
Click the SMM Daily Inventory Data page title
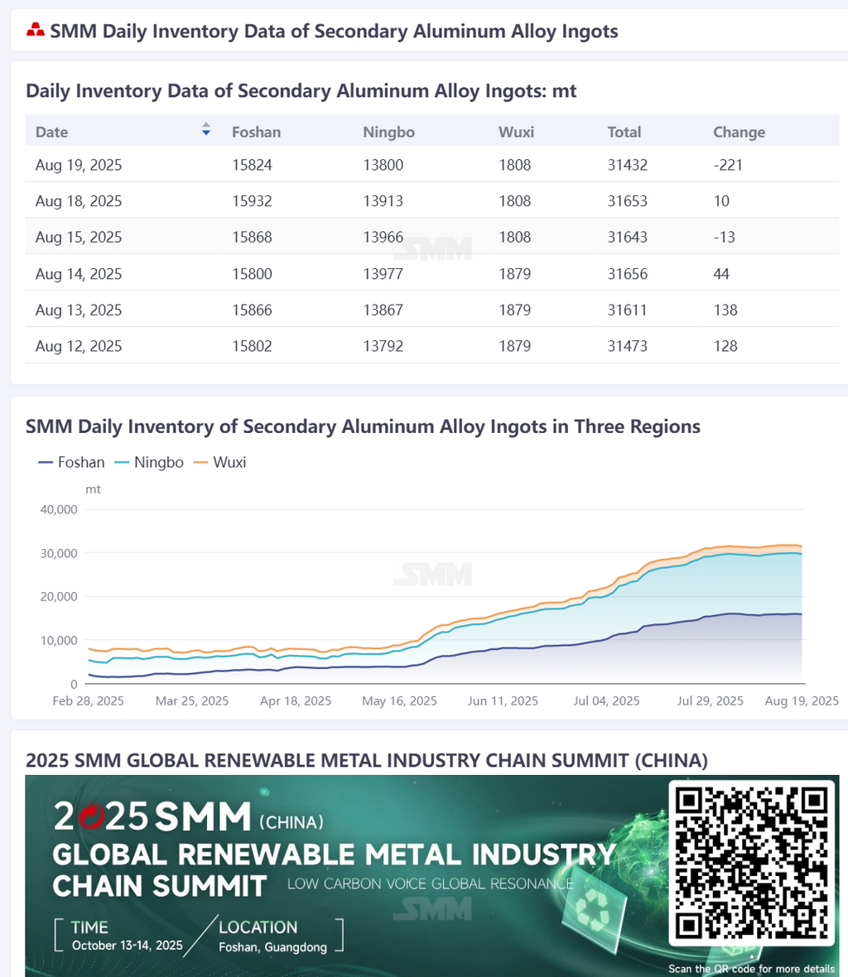(334, 31)
